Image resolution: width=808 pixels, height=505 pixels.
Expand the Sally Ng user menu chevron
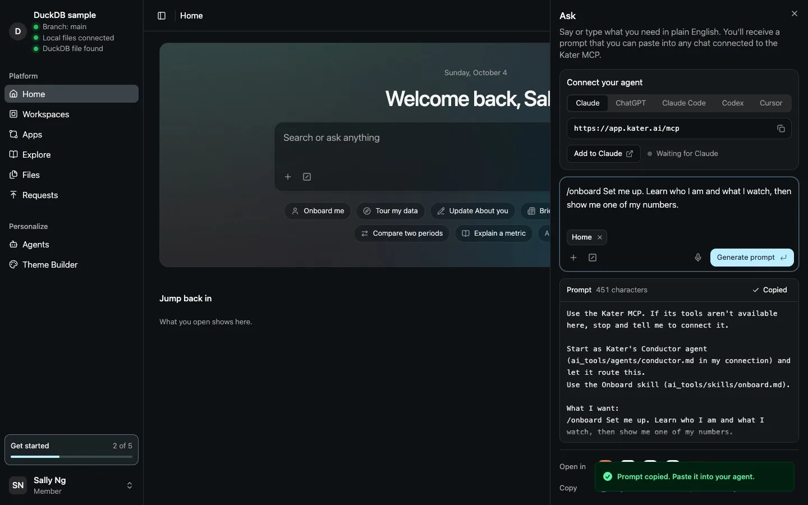[130, 485]
